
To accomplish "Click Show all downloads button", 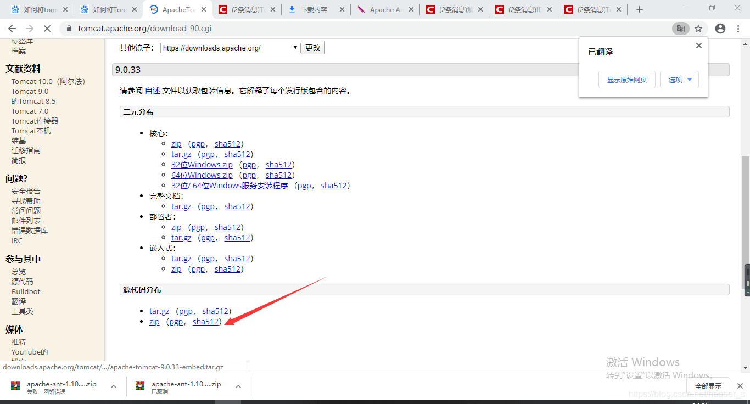I will [708, 386].
